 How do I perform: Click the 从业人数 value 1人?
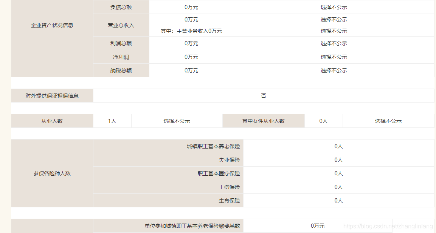tap(112, 121)
